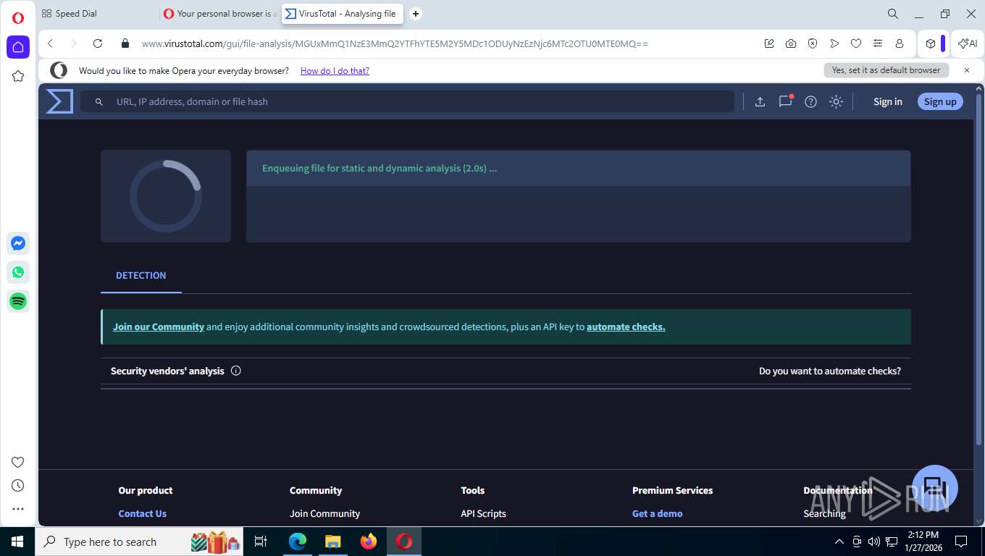Image resolution: width=985 pixels, height=556 pixels.
Task: Open the sidebar heart pinboards icon
Action: click(x=18, y=463)
